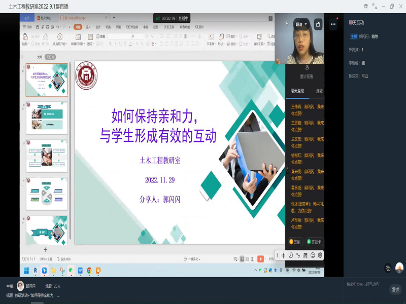Screen dimensions: 406x304
Task: Click the Windows Start button in shared desktop
Action: pyautogui.click(x=26, y=271)
